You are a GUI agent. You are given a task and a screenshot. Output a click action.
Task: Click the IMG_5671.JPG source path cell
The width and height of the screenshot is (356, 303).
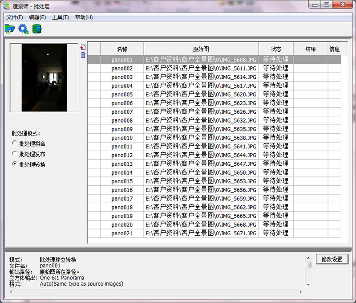coord(201,233)
